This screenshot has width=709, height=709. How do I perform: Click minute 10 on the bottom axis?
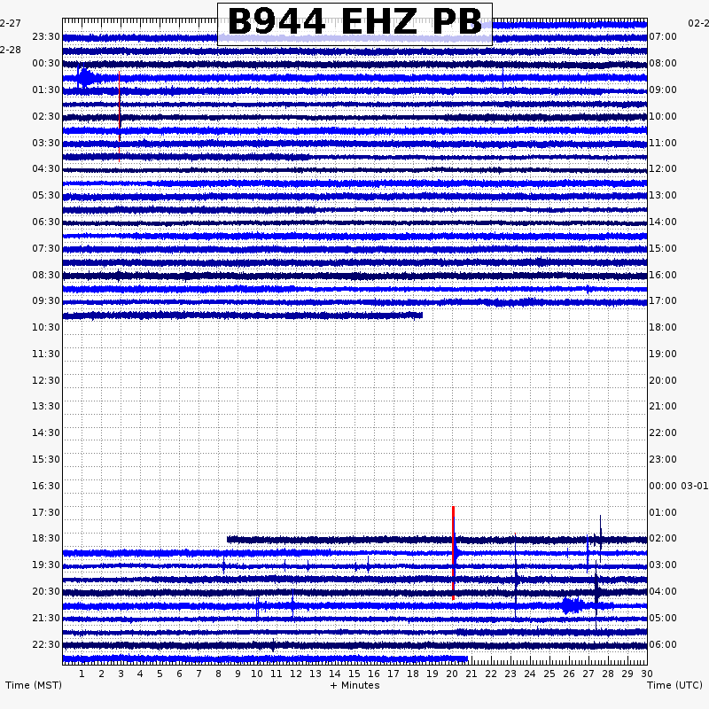tap(257, 674)
